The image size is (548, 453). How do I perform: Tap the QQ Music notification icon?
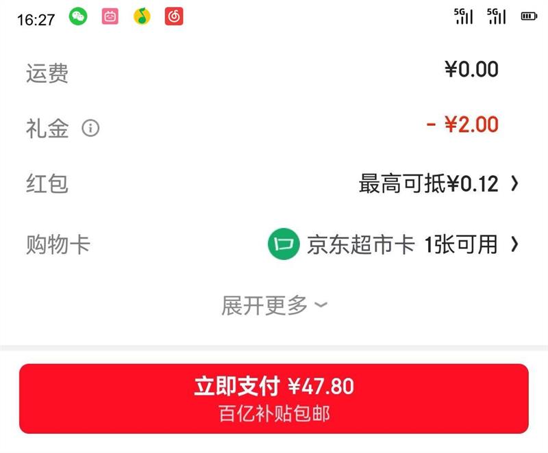[x=142, y=16]
